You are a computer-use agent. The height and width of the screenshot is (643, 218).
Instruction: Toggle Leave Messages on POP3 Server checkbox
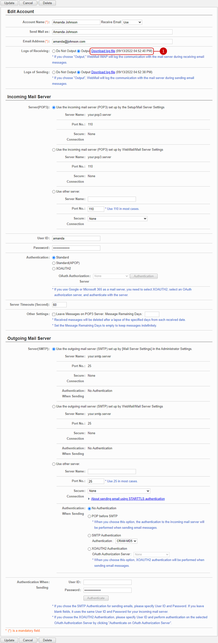pos(54,314)
